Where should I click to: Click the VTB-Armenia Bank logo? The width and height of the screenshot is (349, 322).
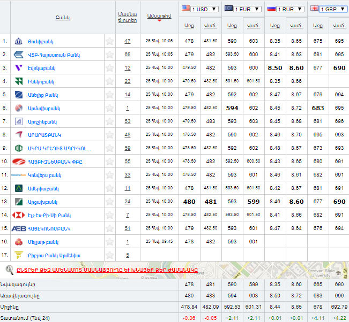[18, 55]
